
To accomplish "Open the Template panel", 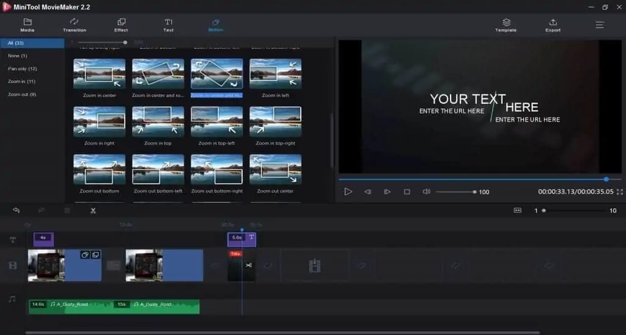I will coord(506,25).
